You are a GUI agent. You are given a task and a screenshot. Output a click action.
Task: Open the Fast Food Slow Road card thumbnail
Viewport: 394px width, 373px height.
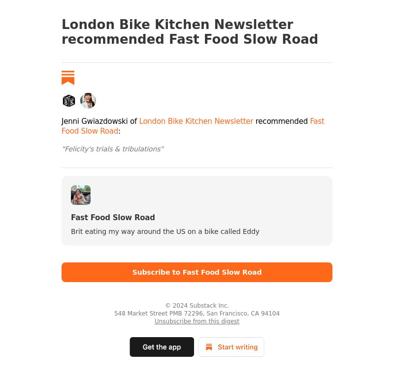81,195
